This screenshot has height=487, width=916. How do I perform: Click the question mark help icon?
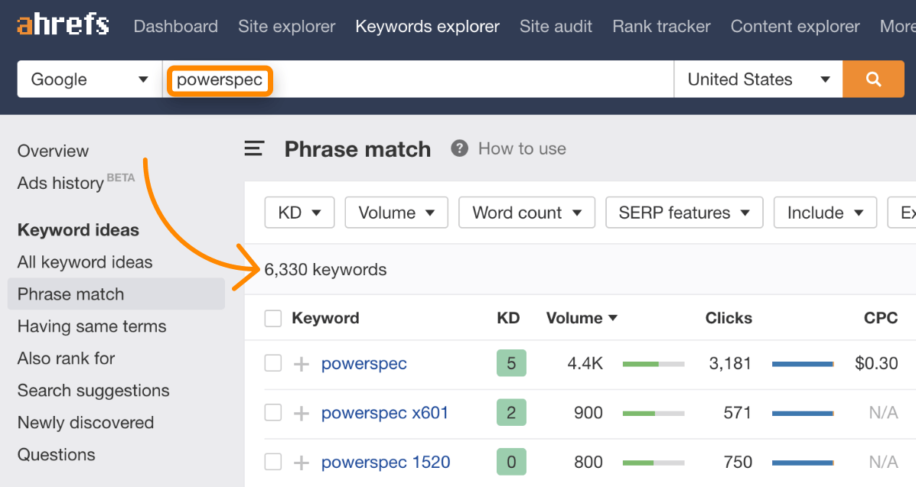click(x=459, y=148)
